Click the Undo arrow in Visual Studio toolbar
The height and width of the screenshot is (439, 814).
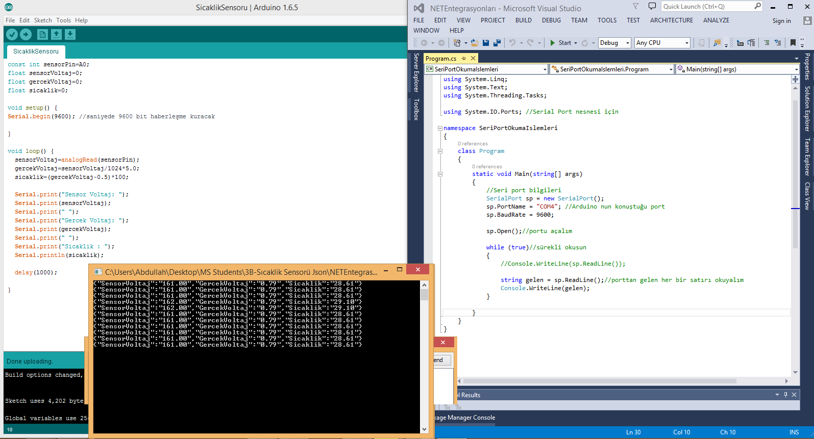pos(512,43)
